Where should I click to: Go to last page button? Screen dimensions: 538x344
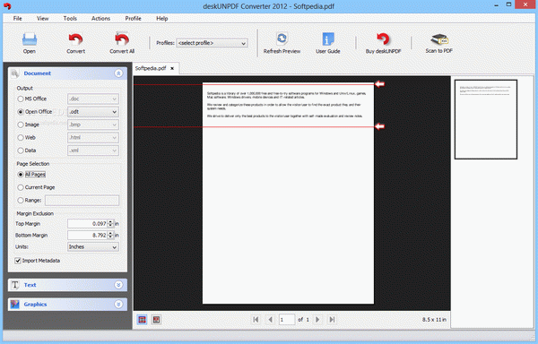point(332,320)
